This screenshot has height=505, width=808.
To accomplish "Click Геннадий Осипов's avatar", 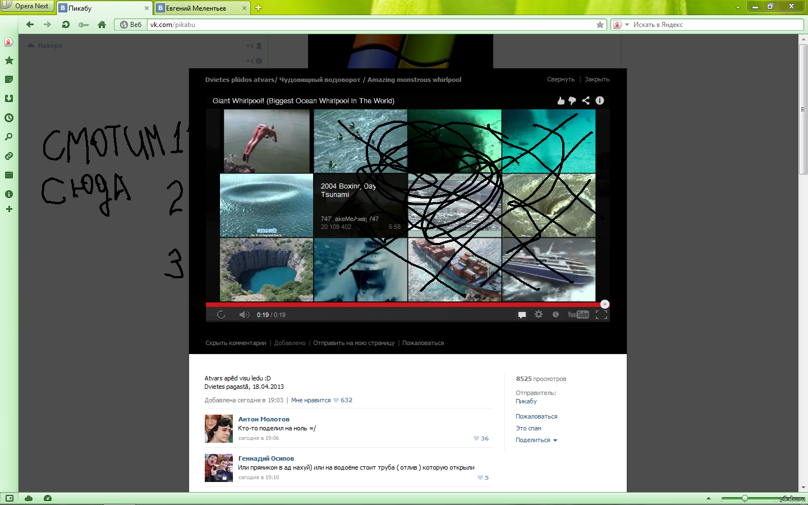I will point(218,468).
